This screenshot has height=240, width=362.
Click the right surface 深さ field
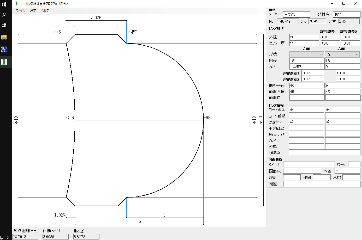coord(342,67)
